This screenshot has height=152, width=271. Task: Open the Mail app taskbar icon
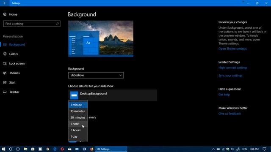(69, 149)
